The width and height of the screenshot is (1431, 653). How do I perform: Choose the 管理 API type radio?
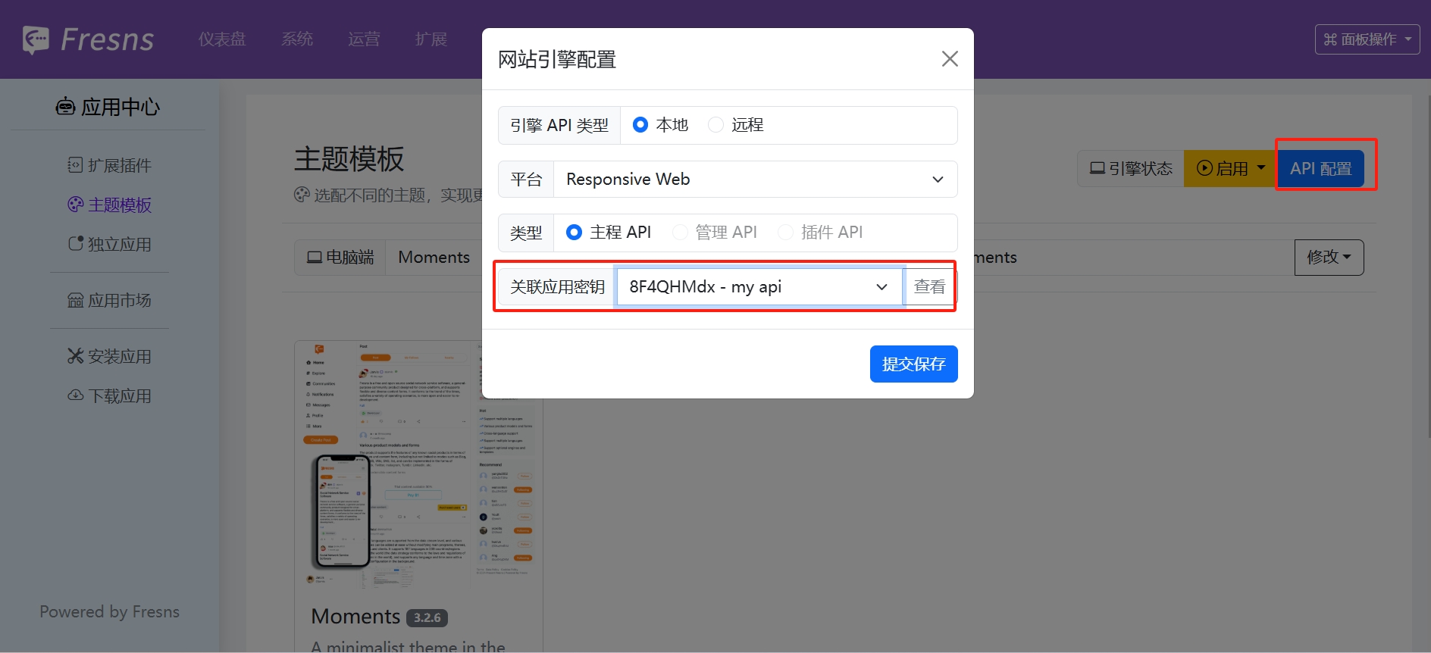point(680,233)
